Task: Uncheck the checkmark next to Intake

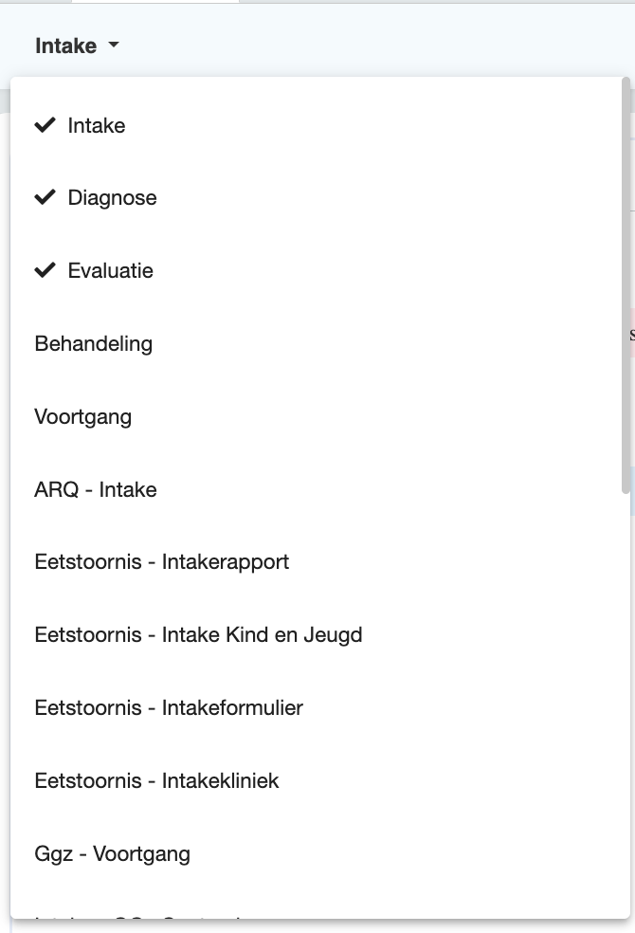Action: click(x=44, y=124)
